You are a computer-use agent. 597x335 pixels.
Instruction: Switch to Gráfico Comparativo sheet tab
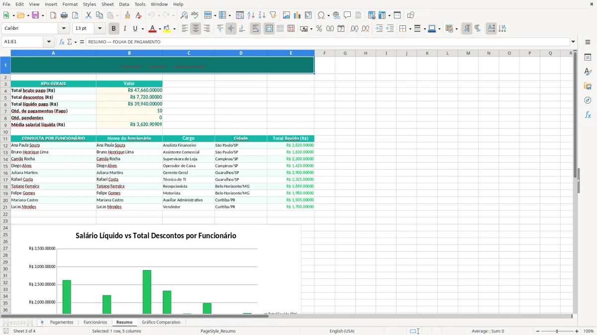[161, 322]
